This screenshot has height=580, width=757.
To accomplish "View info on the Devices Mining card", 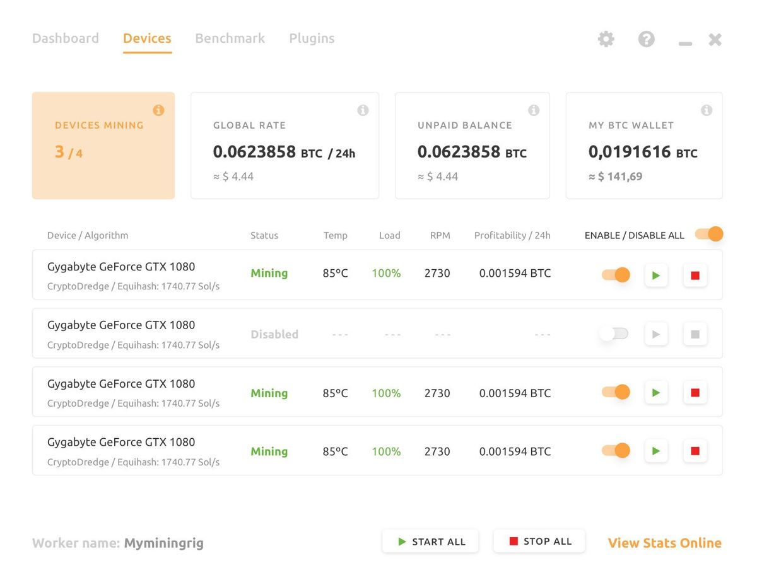I will coord(158,110).
